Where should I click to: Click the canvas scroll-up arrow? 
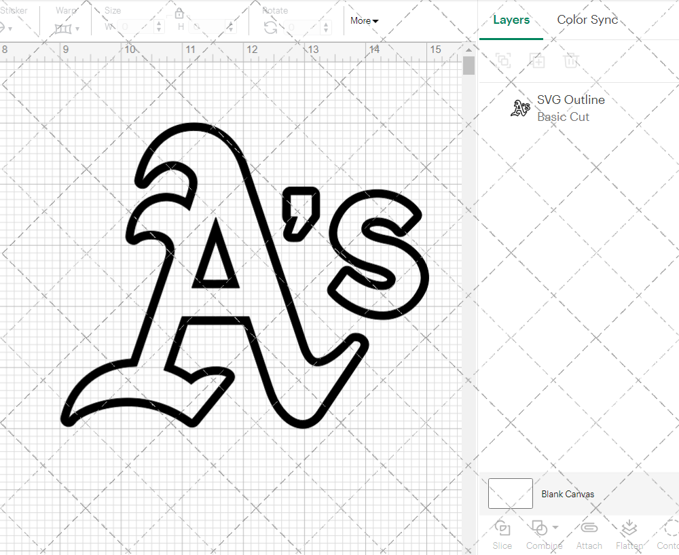click(469, 50)
